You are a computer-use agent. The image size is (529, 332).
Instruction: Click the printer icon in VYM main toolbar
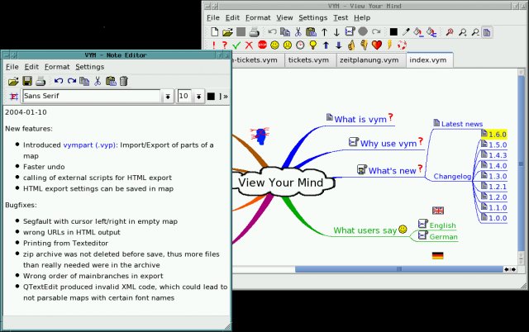click(254, 32)
